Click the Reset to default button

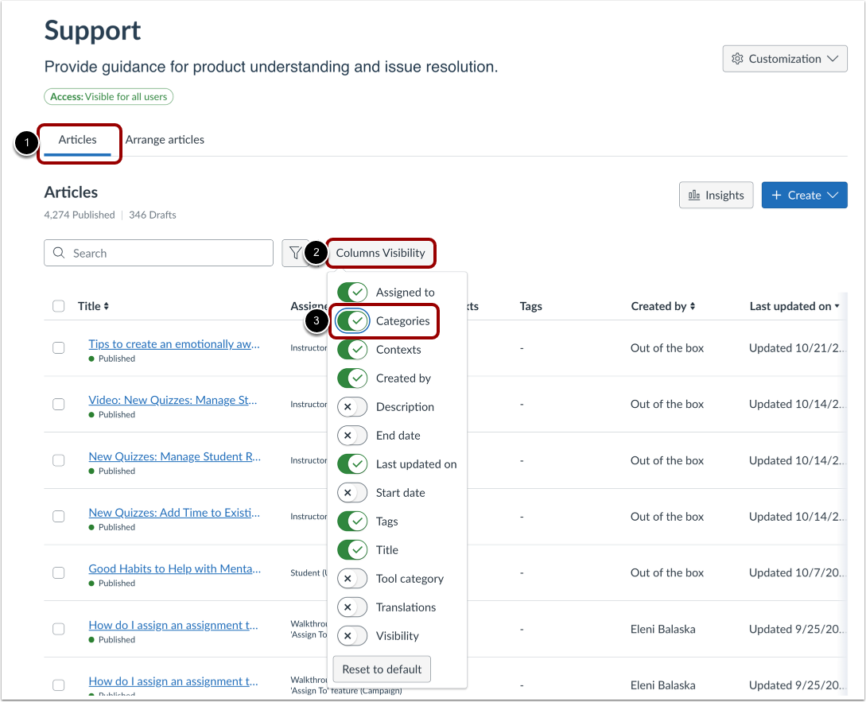[381, 669]
